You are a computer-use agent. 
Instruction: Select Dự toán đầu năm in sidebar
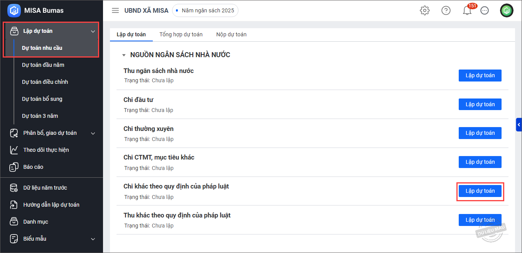tap(43, 65)
